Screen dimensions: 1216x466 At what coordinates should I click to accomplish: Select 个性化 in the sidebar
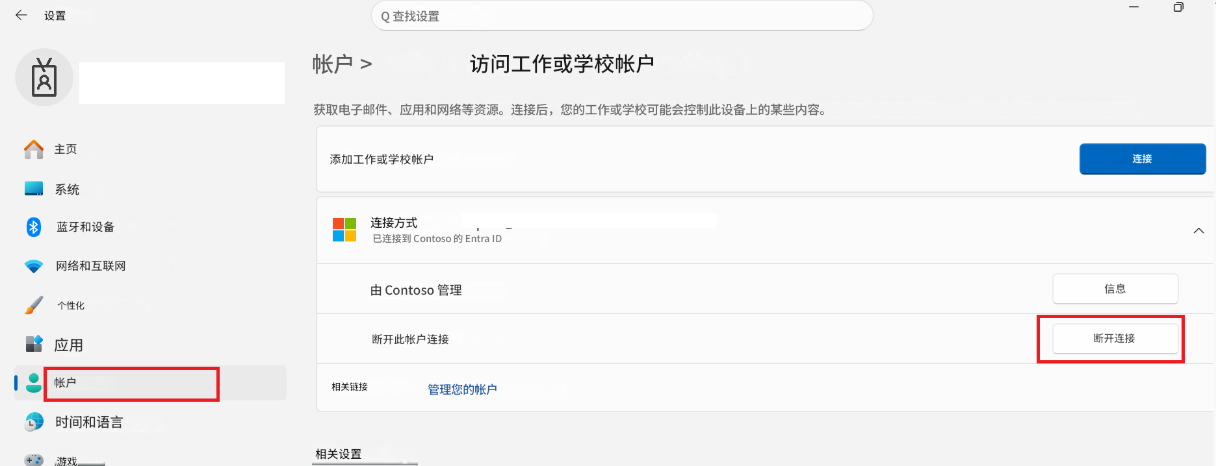coord(71,306)
